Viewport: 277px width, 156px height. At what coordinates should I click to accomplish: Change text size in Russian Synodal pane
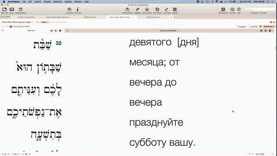(x=261, y=31)
